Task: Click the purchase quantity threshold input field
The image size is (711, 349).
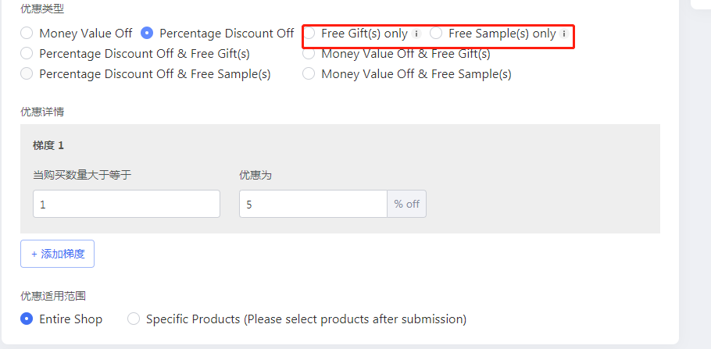Action: pos(127,204)
